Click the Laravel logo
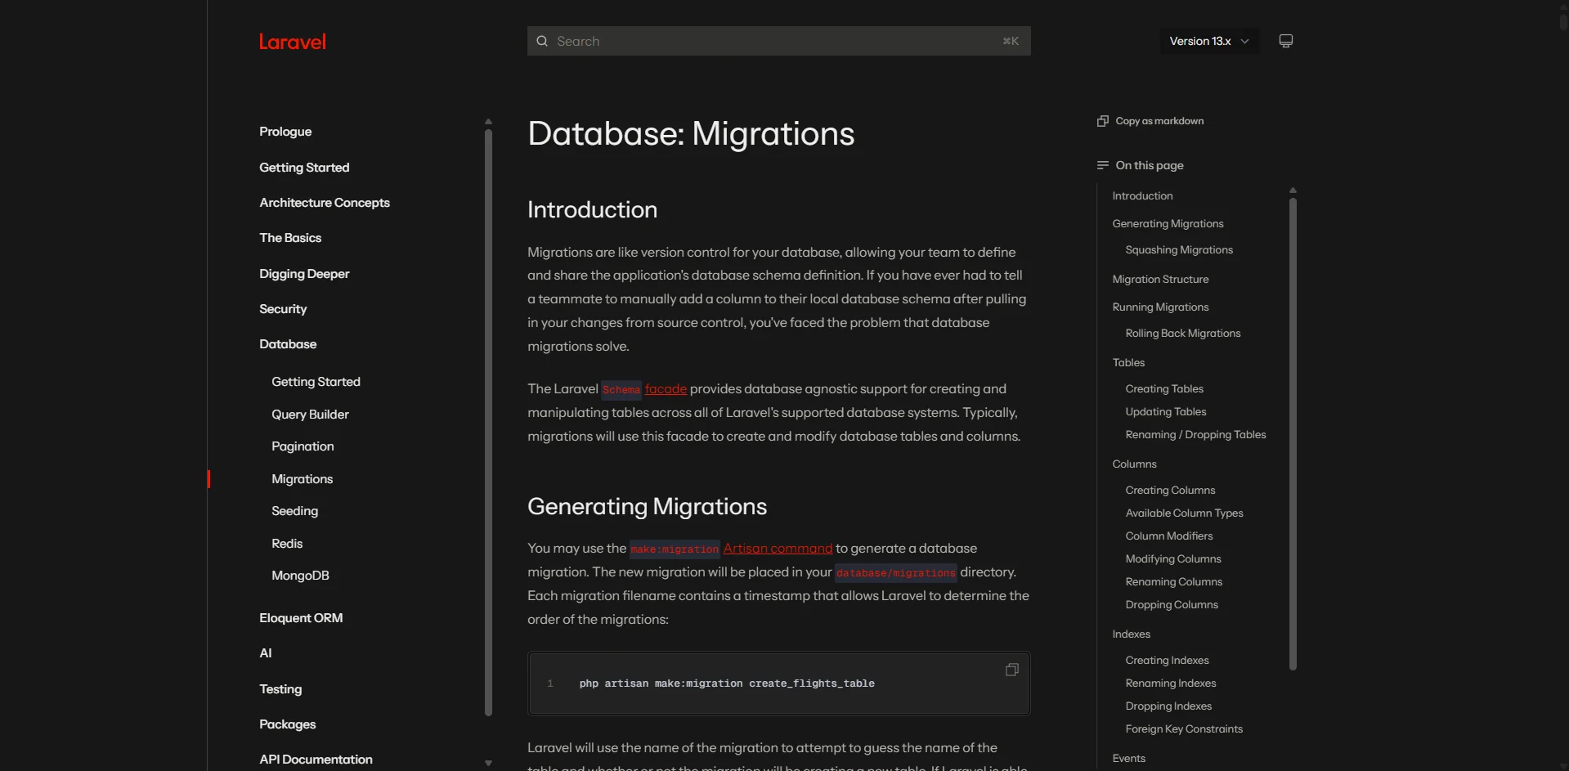 pyautogui.click(x=293, y=42)
